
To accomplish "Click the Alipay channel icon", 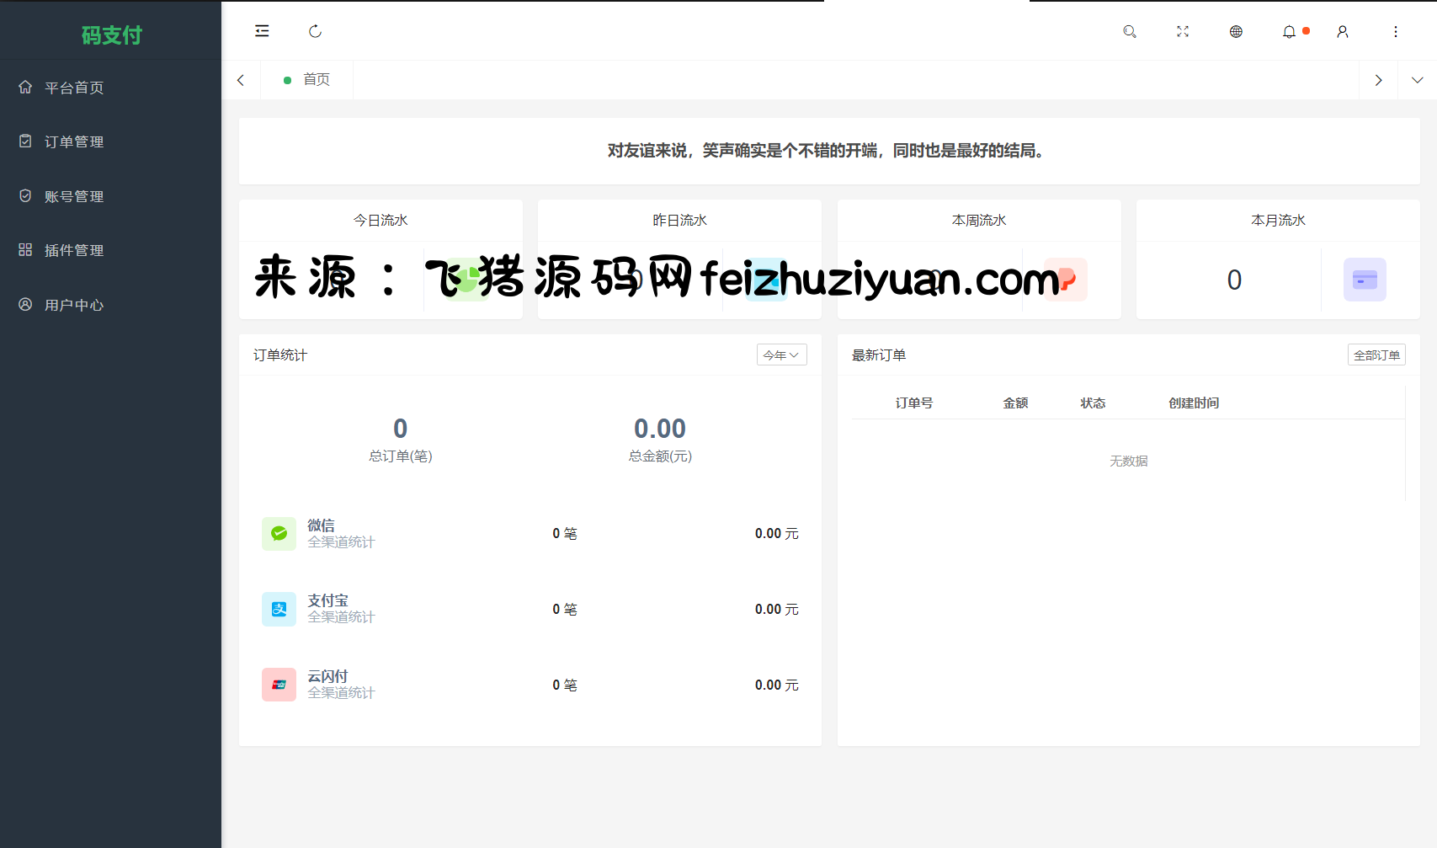I will [279, 610].
